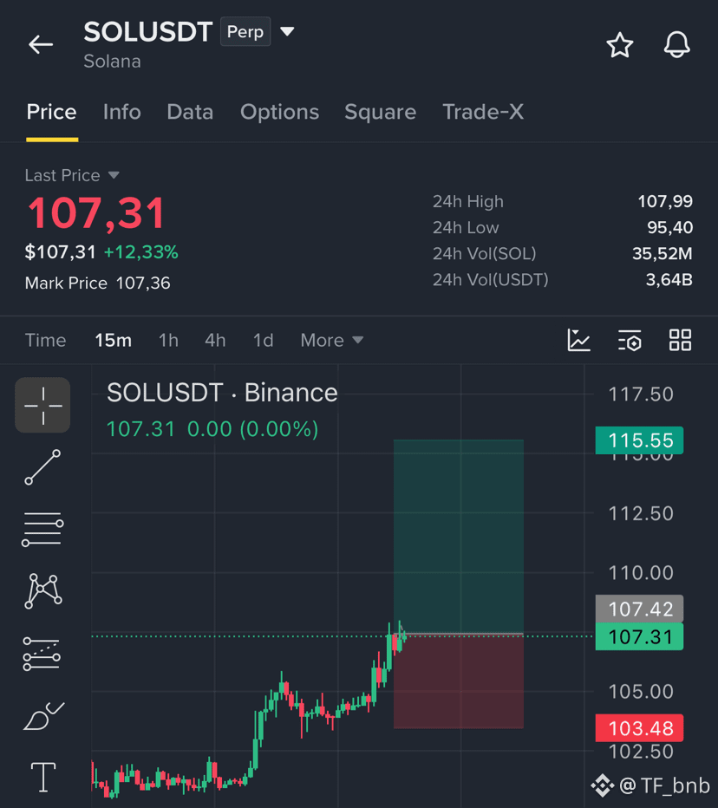Click the 24h Vol(USDT) value 3,64B
This screenshot has height=808, width=718.
tap(669, 280)
